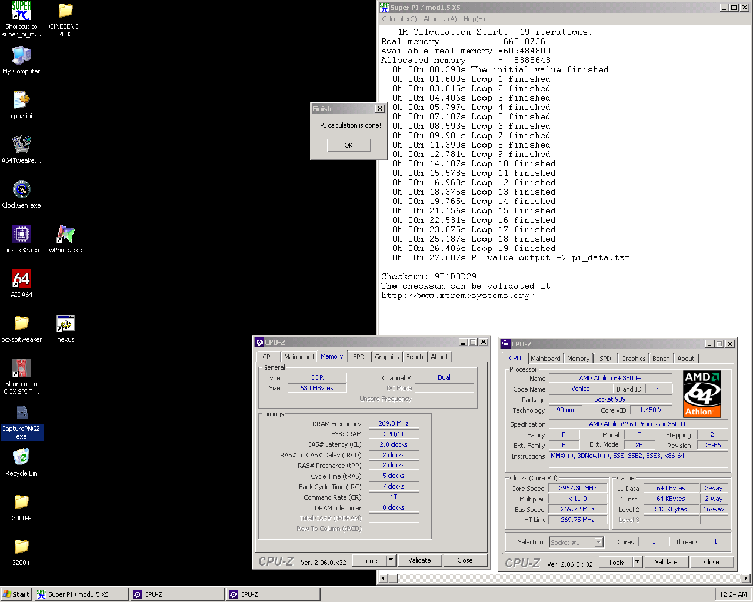Open the 3000+ folder
This screenshot has height=602, width=753.
[22, 503]
